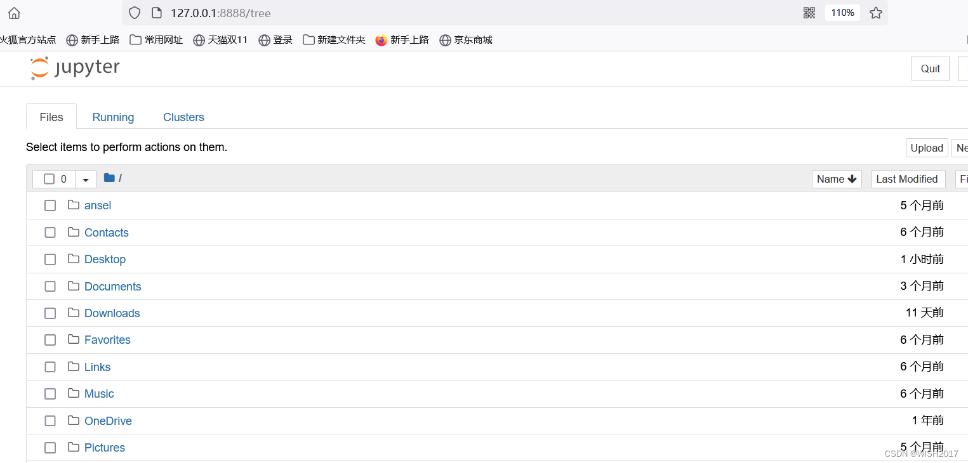Screen dimensions: 968x463
Task: Open the Links folder link
Action: [x=98, y=367]
